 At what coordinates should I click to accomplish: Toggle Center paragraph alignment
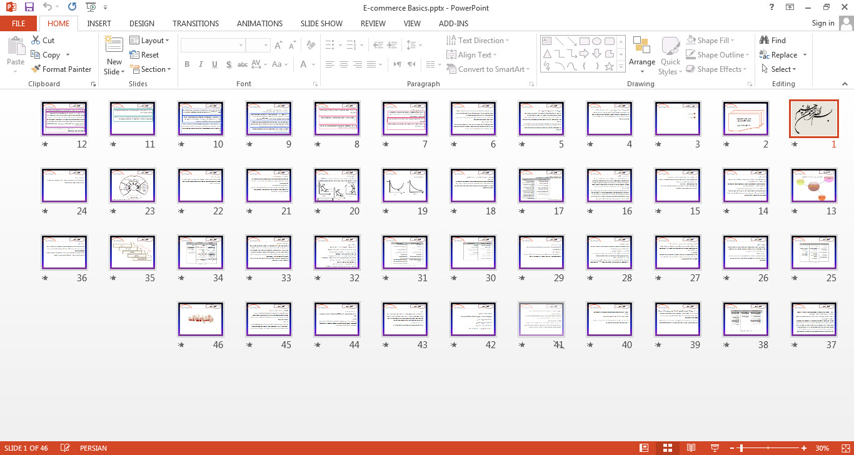pyautogui.click(x=344, y=64)
